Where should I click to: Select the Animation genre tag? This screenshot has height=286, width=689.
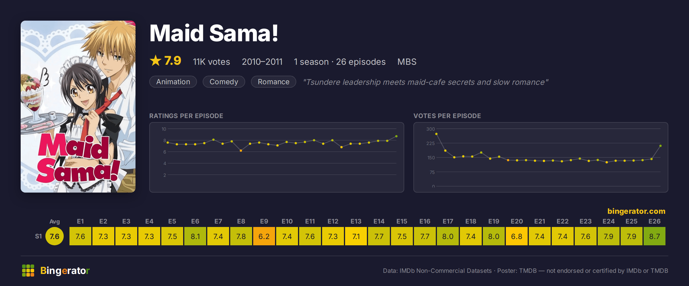[173, 82]
